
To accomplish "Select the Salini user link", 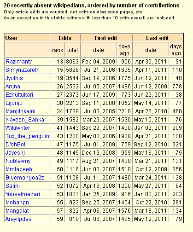I will click(x=12, y=186).
